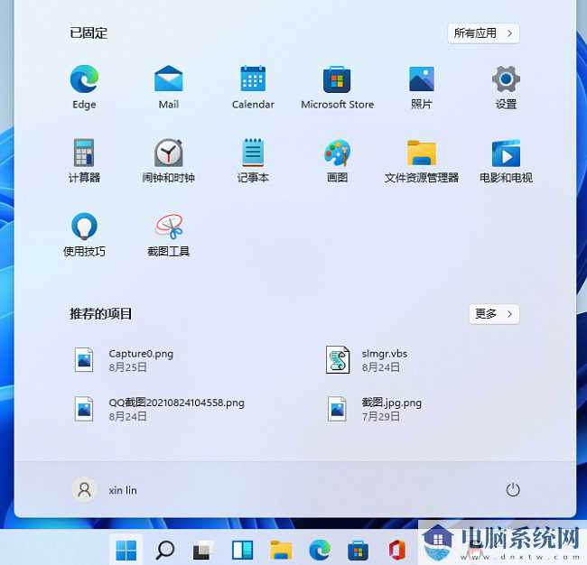587x565 pixels.
Task: Open Widgets panel on taskbar
Action: [242, 550]
